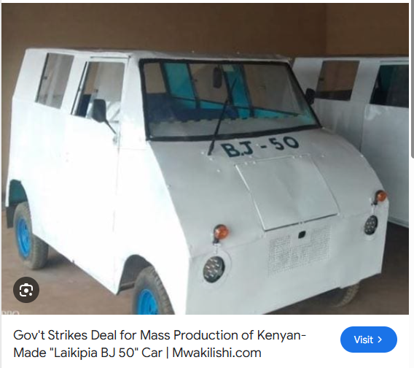This screenshot has height=368, width=414.
Task: Open Google Lens search icon on image
Action: pyautogui.click(x=26, y=290)
